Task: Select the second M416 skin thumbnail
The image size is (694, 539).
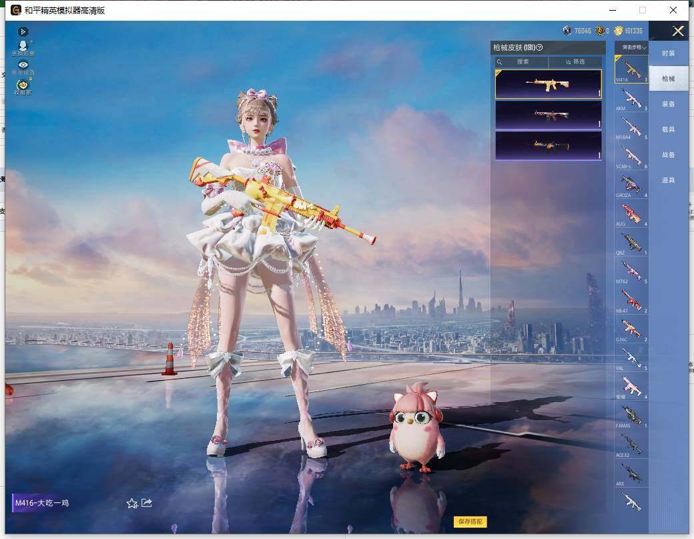Action: click(549, 115)
